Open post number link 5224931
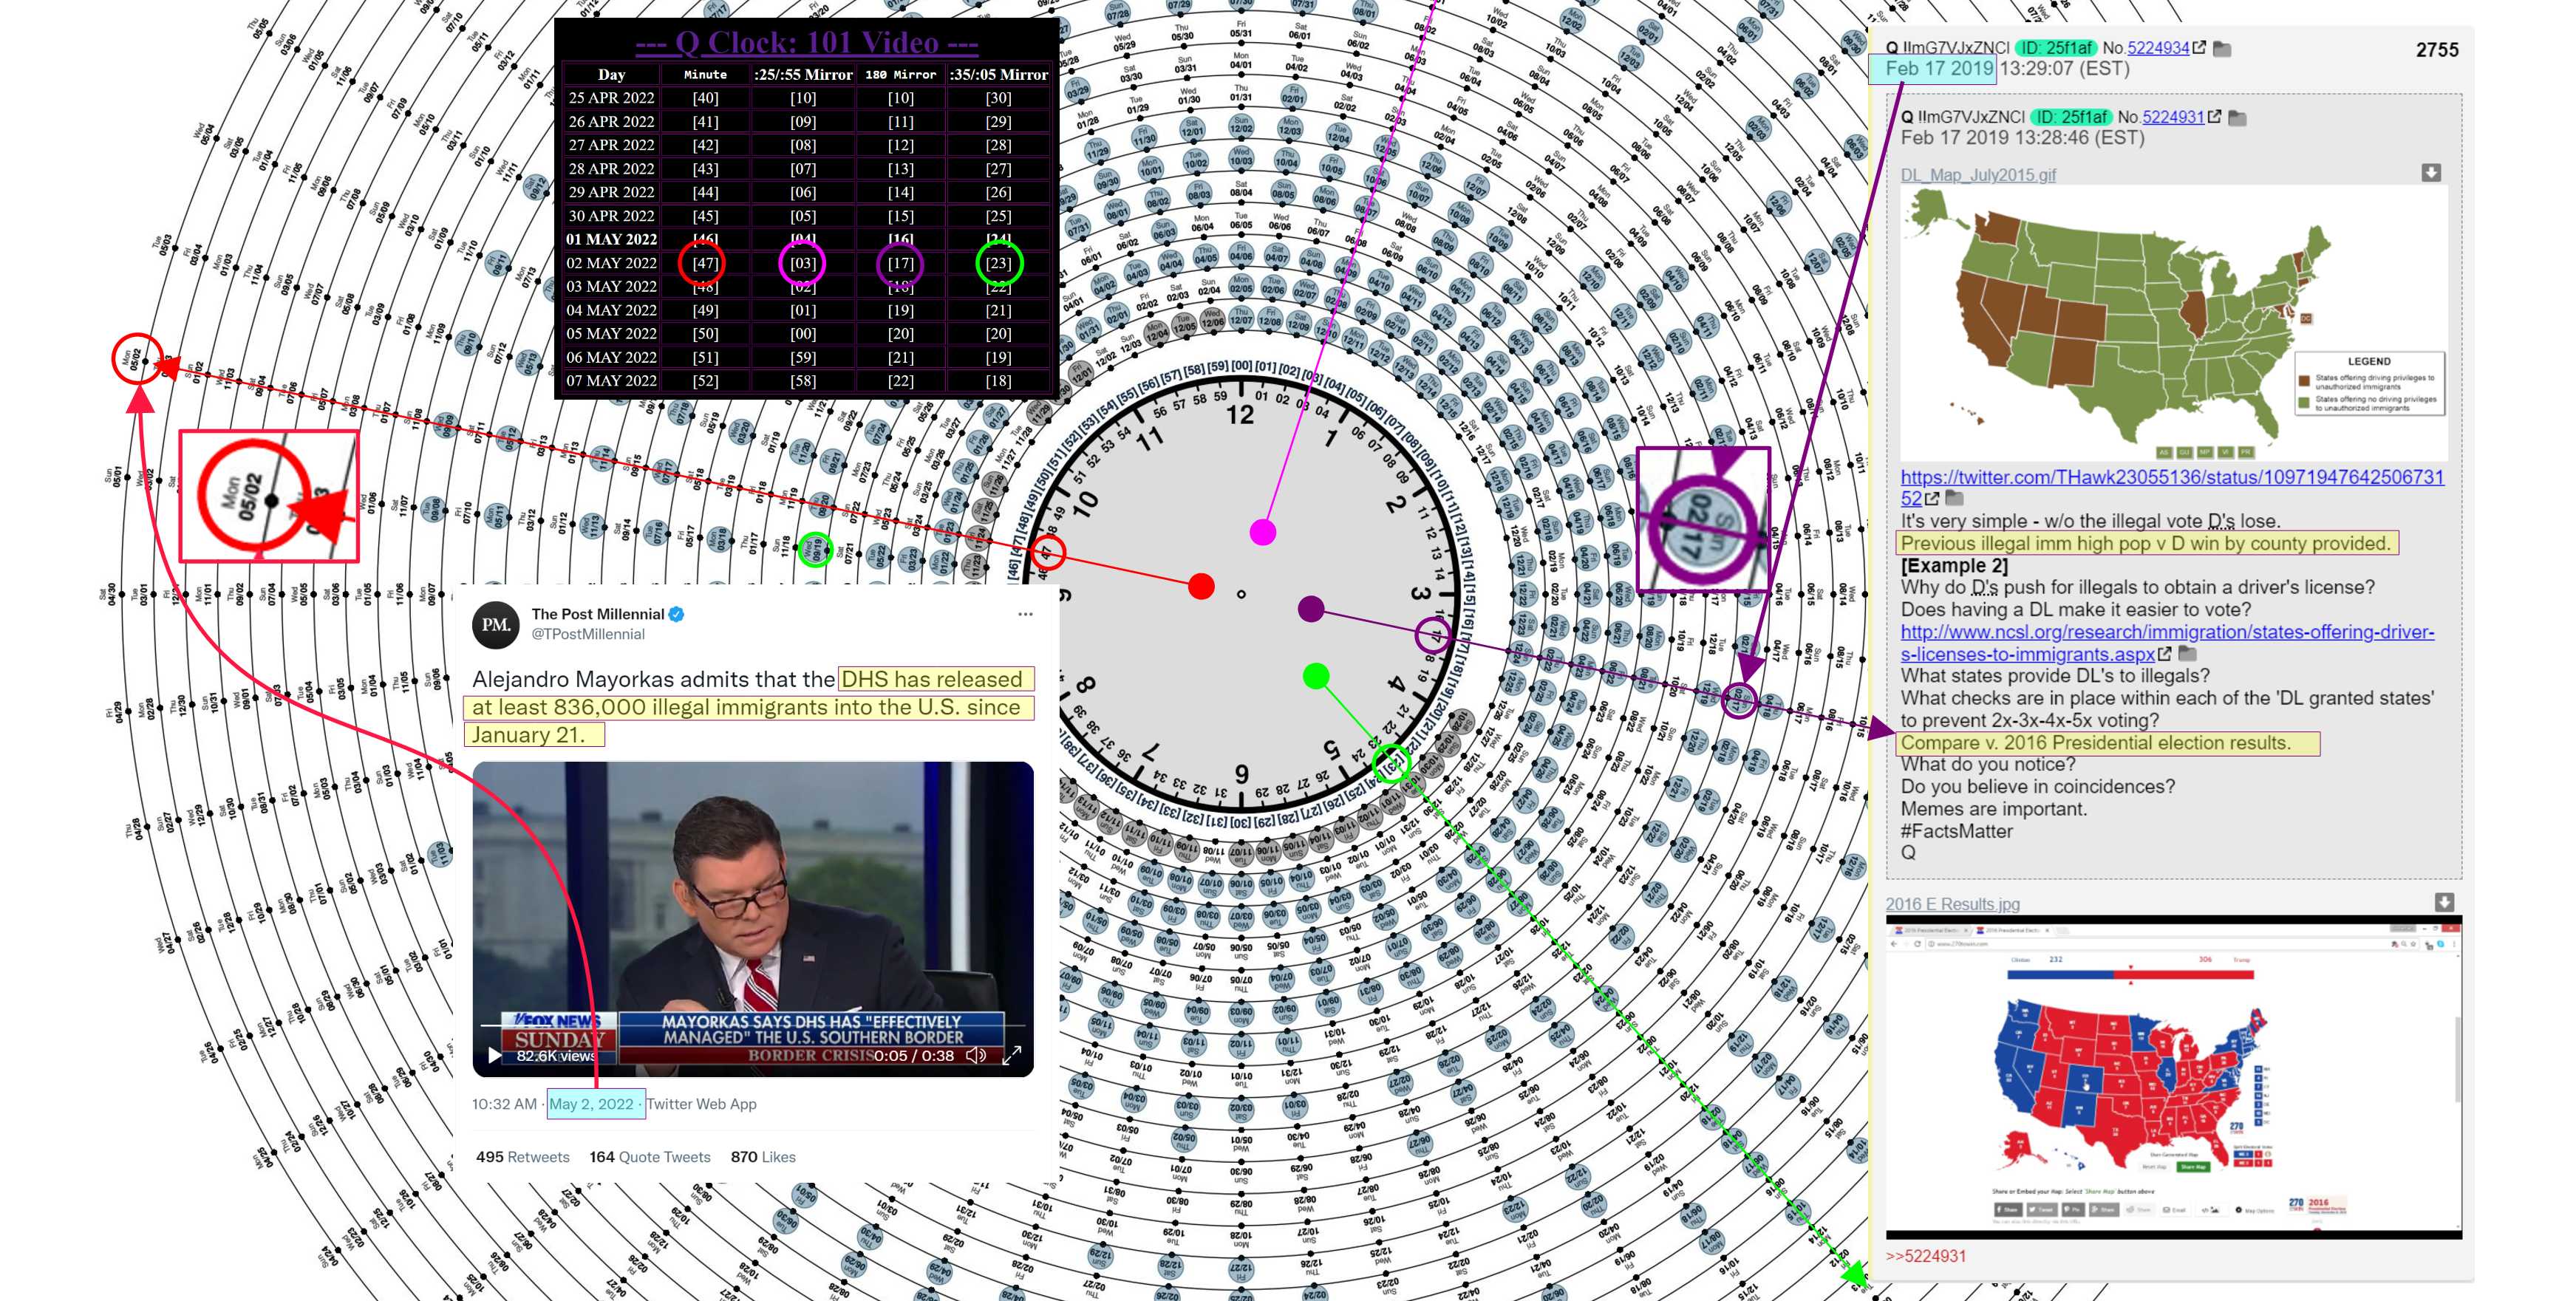The image size is (2576, 1301). point(2173,117)
